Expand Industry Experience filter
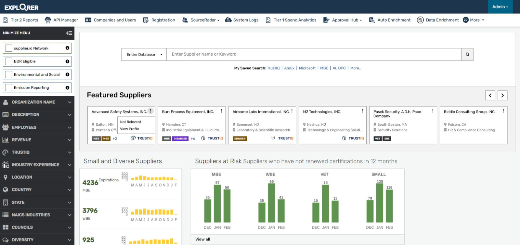This screenshot has height=245, width=520. click(37, 165)
